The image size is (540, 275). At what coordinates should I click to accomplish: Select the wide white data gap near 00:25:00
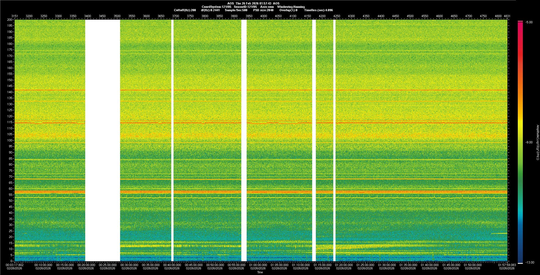pyautogui.click(x=102, y=140)
